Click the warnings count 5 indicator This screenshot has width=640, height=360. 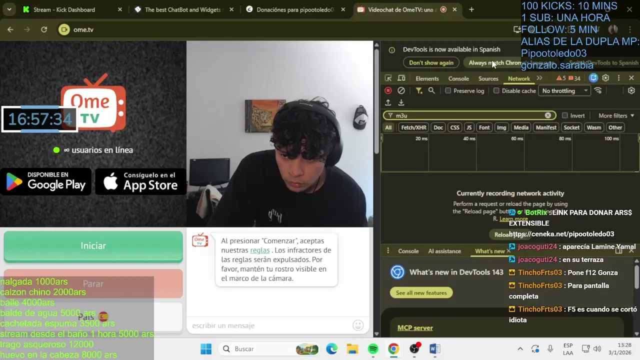tap(561, 78)
